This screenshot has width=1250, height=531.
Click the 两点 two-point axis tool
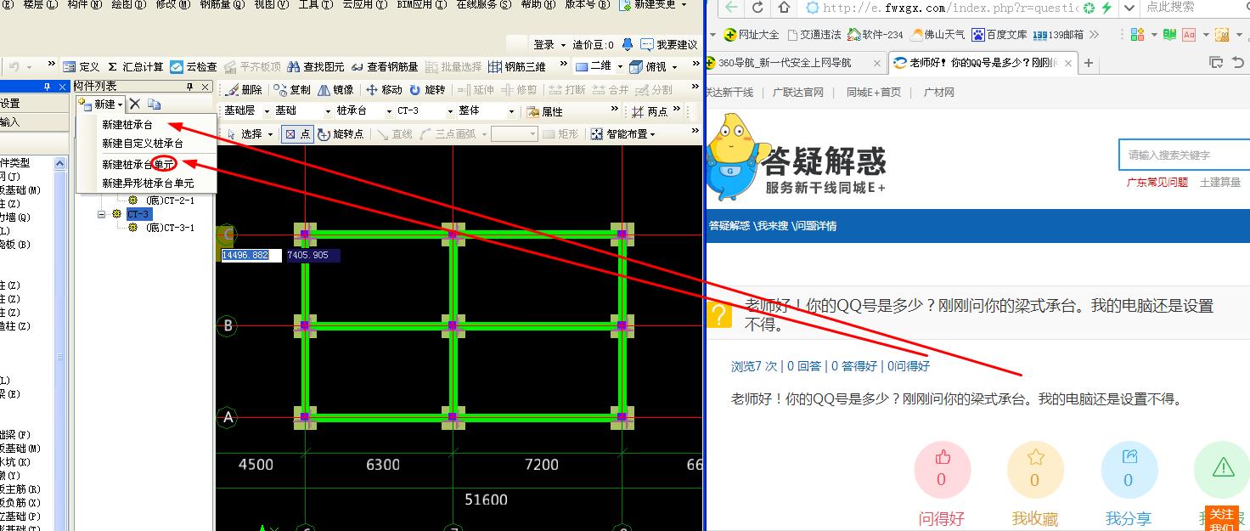[650, 111]
